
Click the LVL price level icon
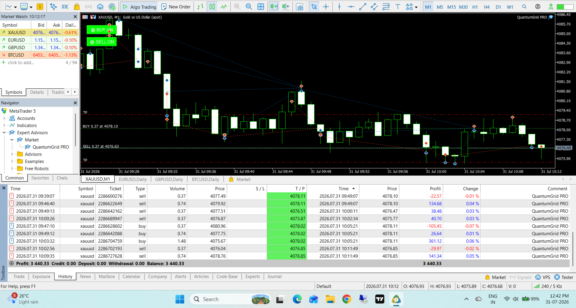point(551,7)
